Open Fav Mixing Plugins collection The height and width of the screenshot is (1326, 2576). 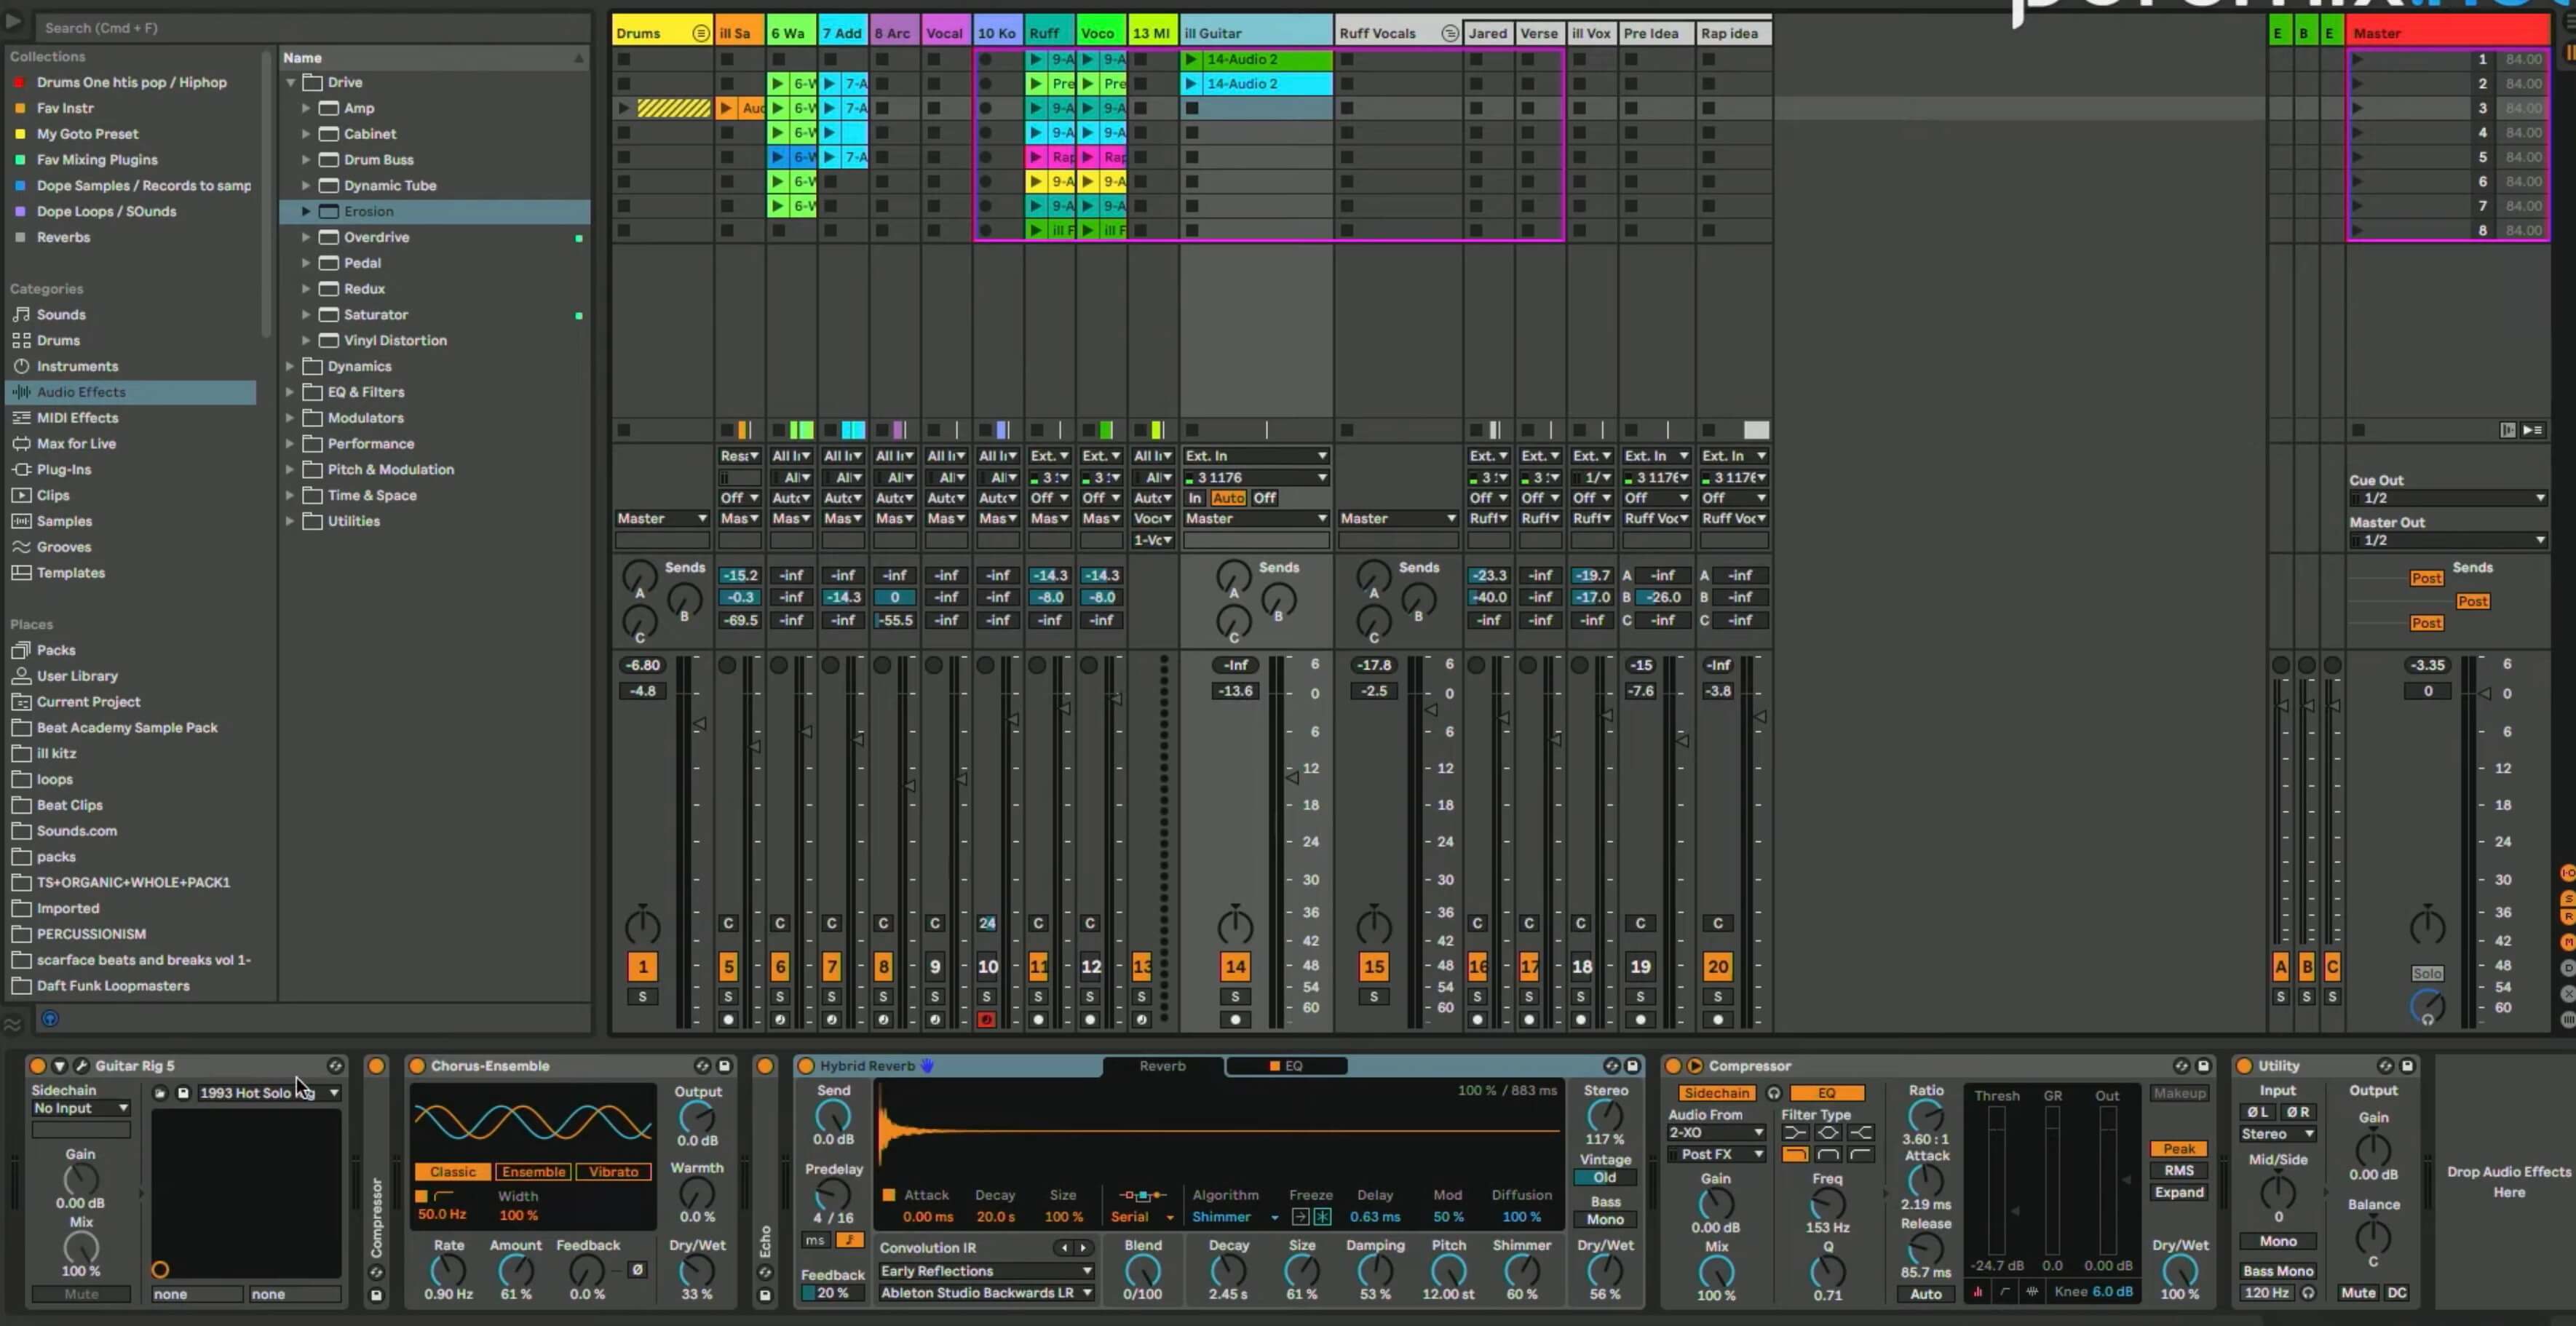97,159
